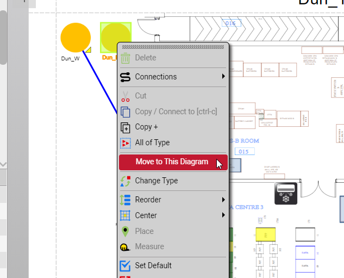This screenshot has height=278, width=344.
Task: Choose Move to This Diagram
Action: pos(172,162)
